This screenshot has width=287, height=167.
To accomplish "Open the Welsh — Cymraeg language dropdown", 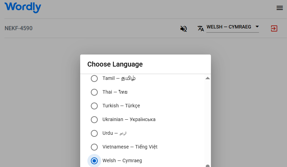I will click(233, 27).
